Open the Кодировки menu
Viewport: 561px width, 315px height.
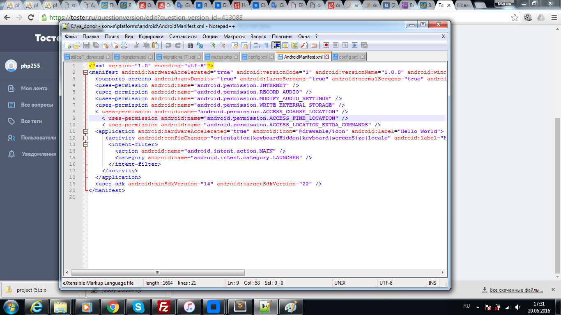pyautogui.click(x=151, y=37)
